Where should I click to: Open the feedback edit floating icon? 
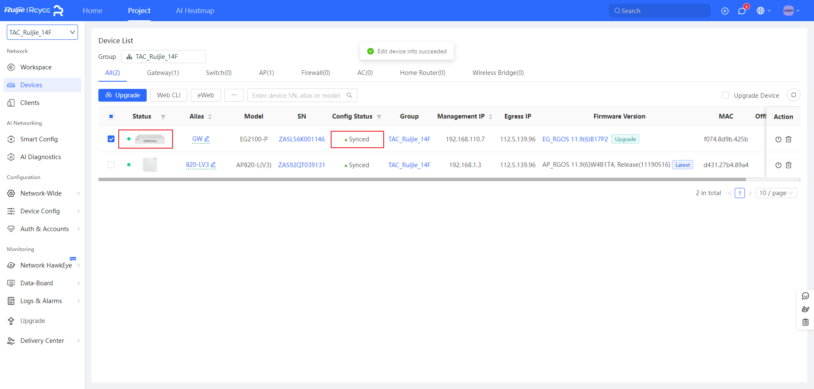click(x=806, y=309)
